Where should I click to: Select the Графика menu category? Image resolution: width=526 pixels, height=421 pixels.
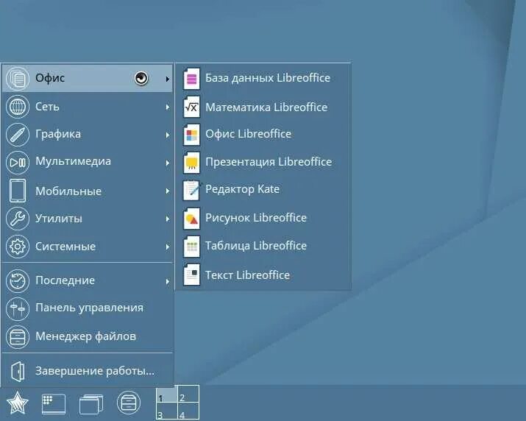(88, 135)
